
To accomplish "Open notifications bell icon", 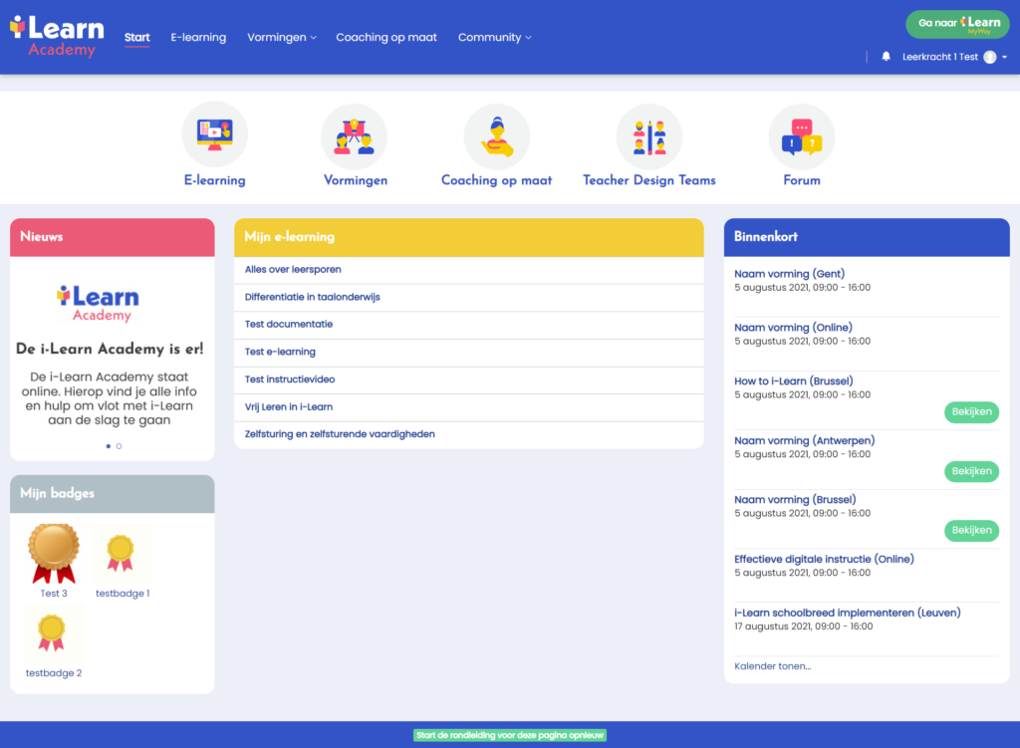I will 886,57.
